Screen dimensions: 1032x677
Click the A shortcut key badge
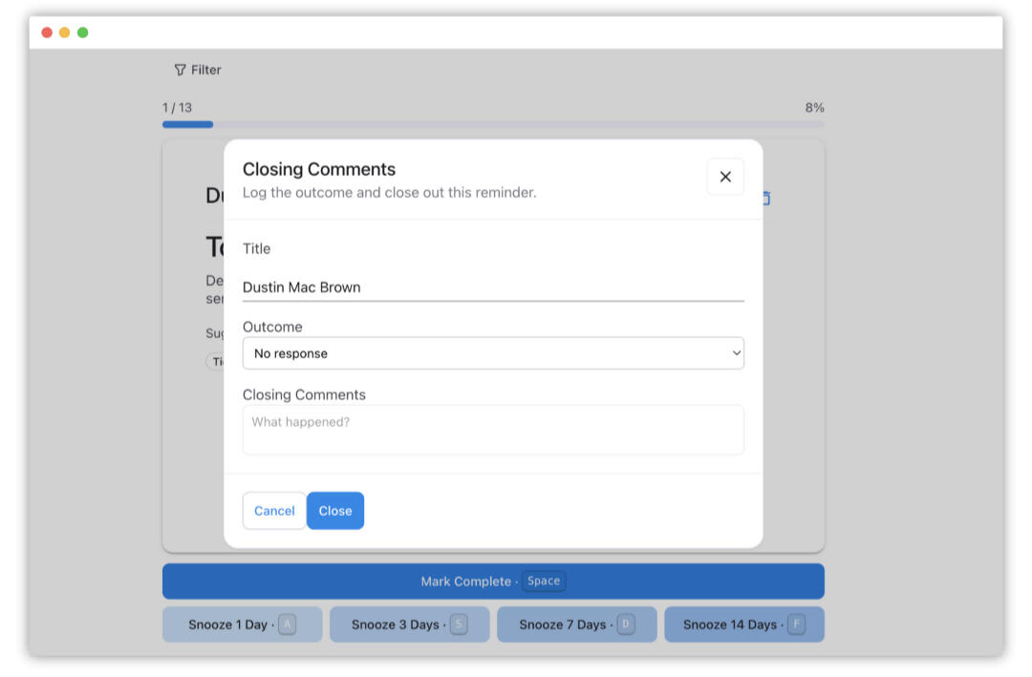click(x=287, y=624)
